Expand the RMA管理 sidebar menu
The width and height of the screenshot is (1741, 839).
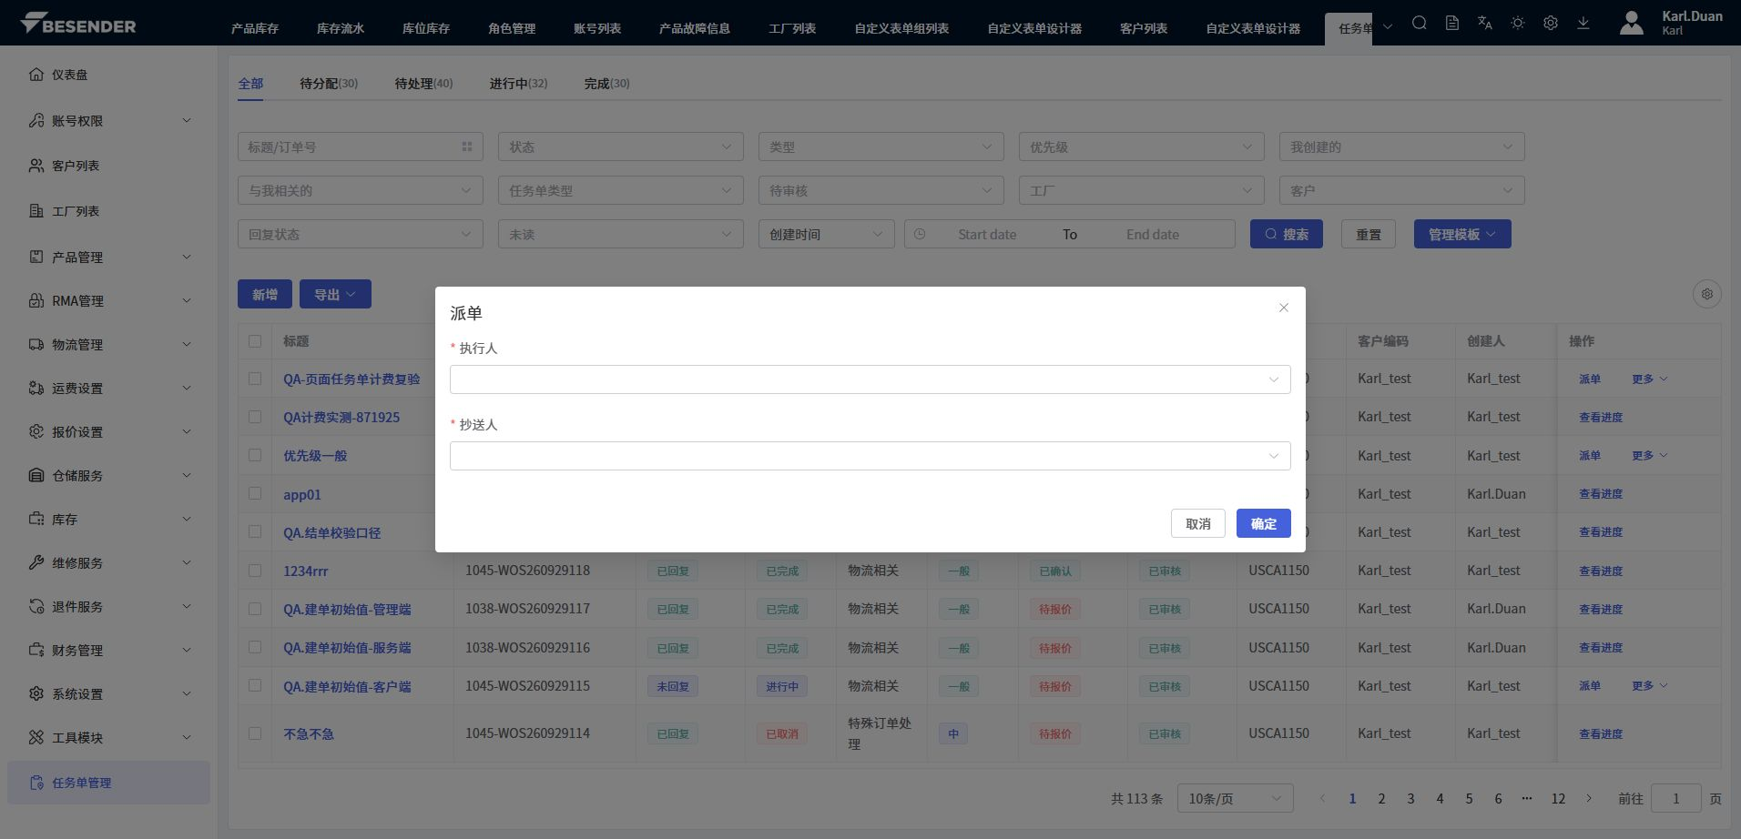click(x=109, y=300)
